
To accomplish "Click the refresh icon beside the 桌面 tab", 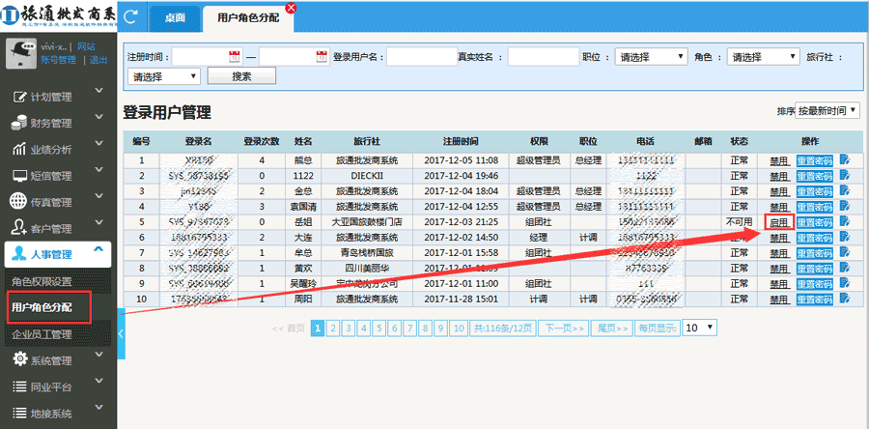I will point(130,16).
